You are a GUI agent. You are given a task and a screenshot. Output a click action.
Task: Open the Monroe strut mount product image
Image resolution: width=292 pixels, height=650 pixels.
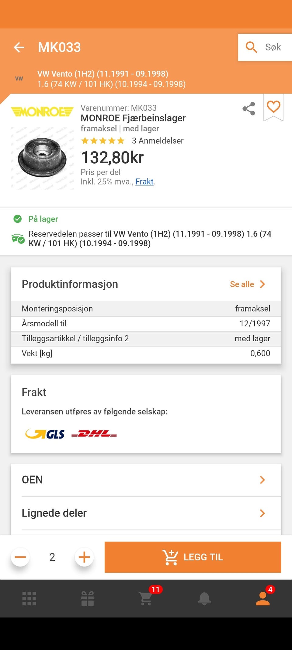(42, 157)
